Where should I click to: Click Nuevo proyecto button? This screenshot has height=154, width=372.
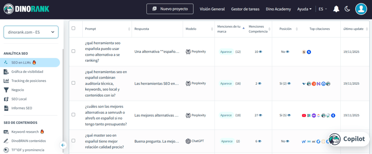[x=170, y=9]
